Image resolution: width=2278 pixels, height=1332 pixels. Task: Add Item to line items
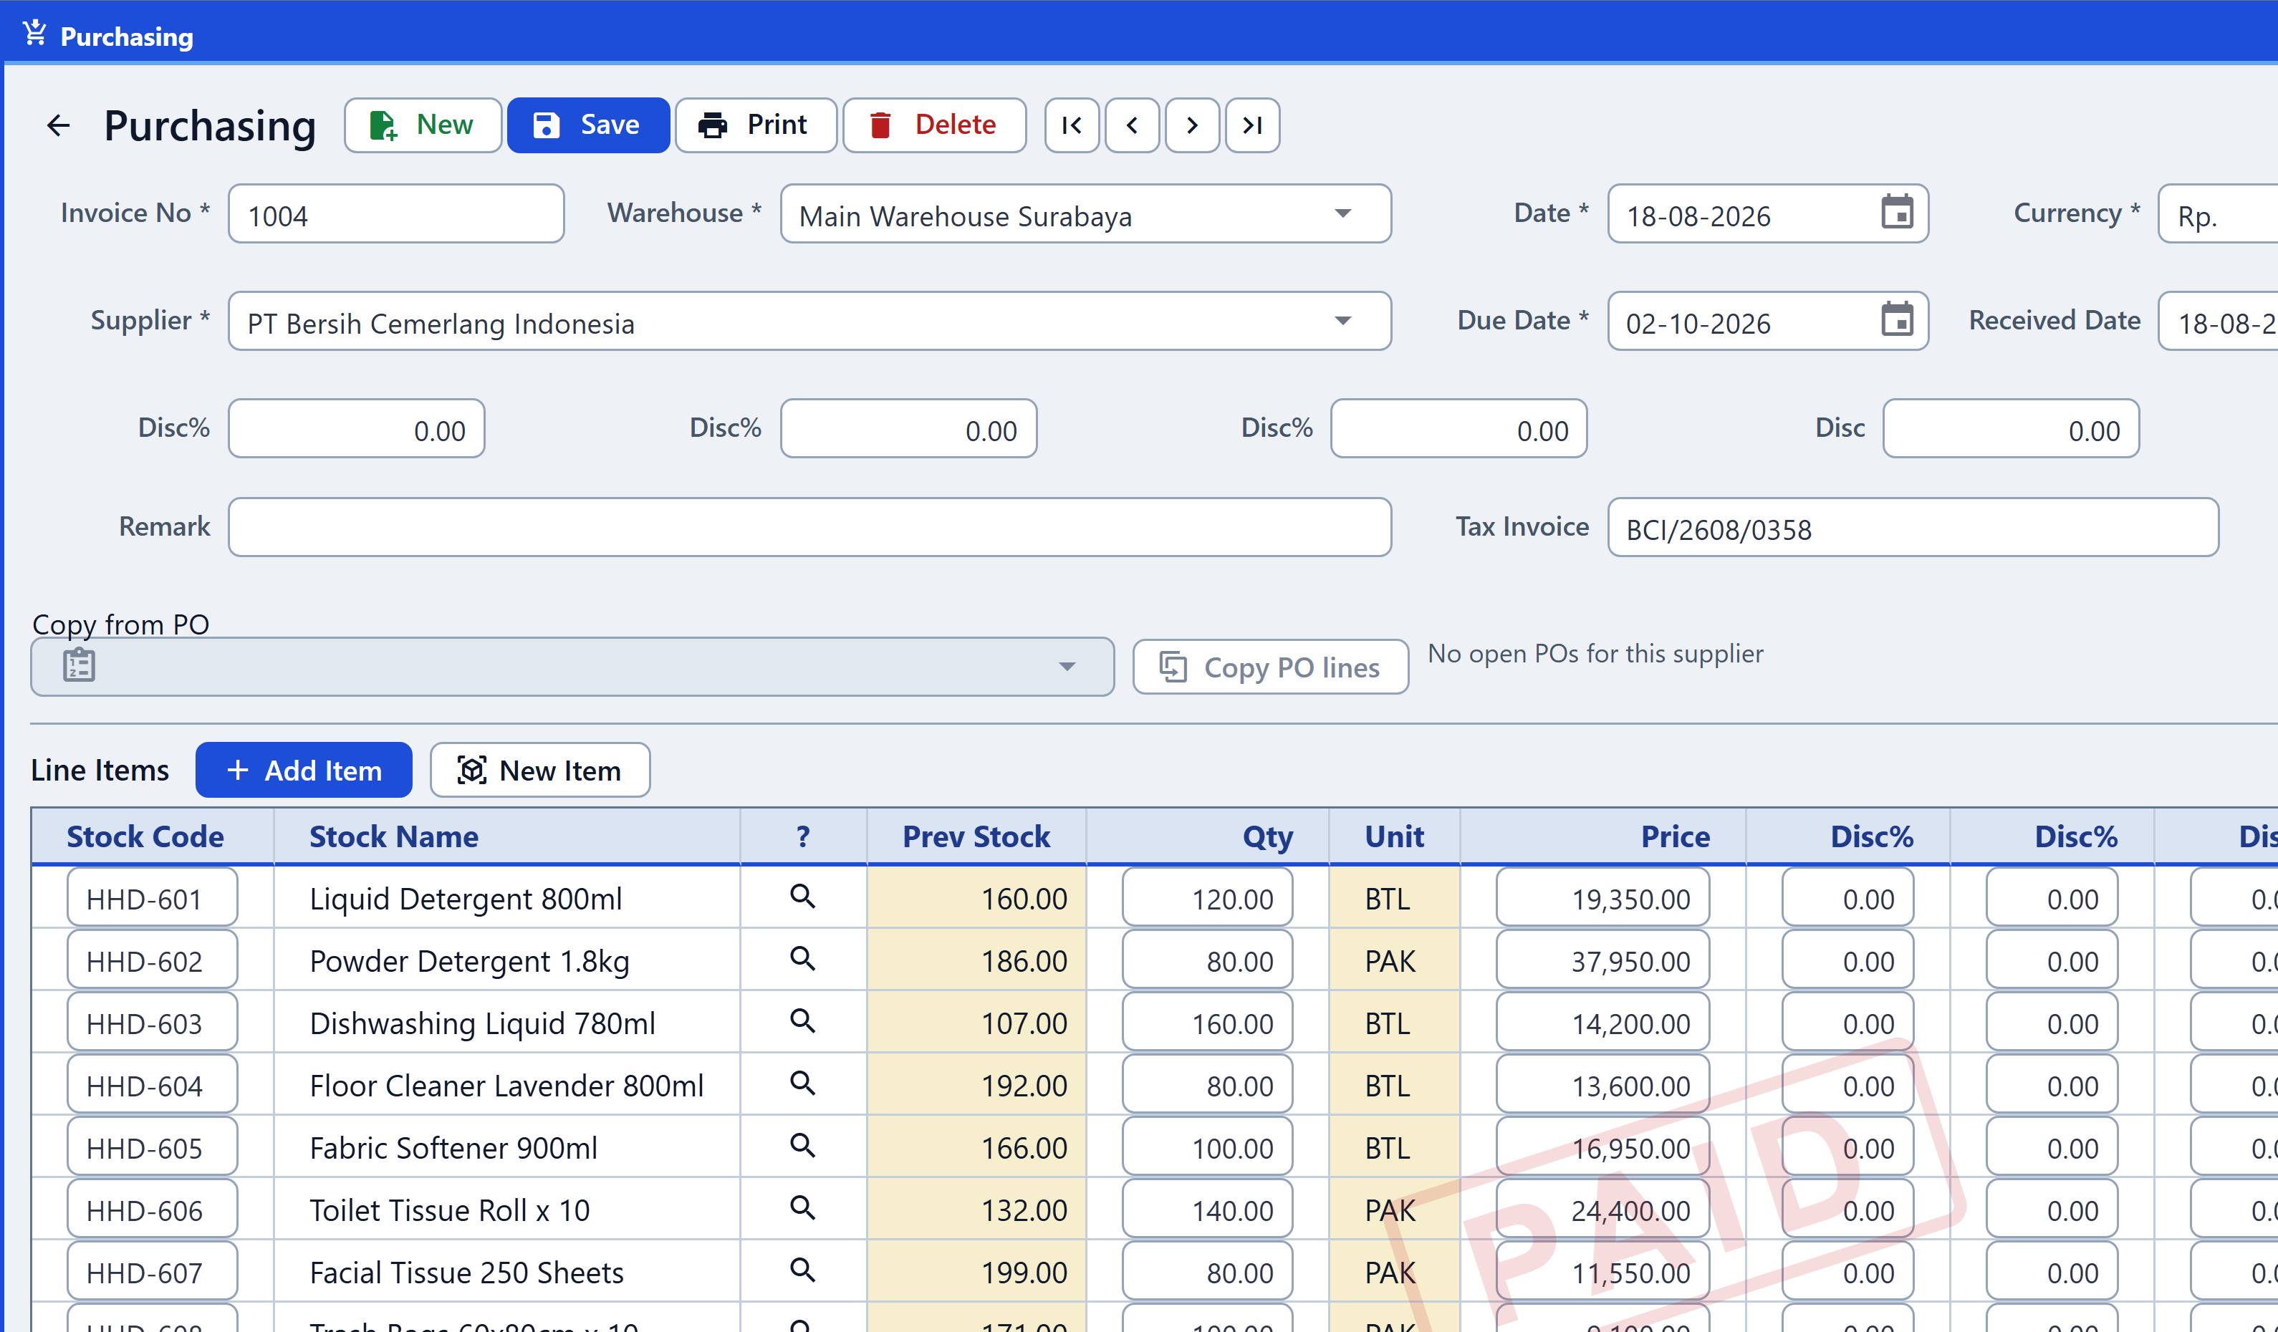pyautogui.click(x=304, y=770)
